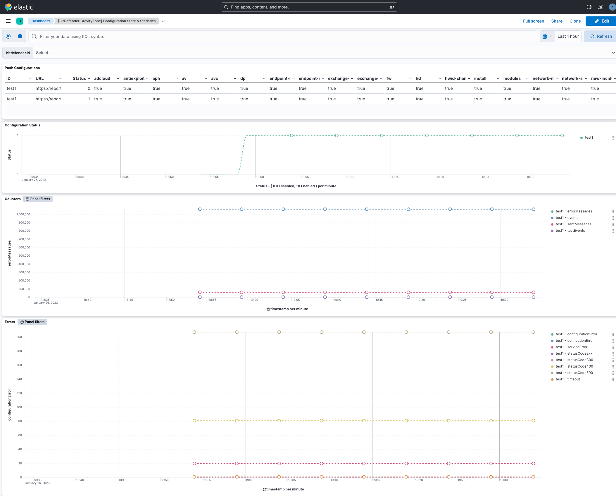Click the Clone dashboard icon
Viewport: 616px width, 496px height.
click(x=576, y=21)
